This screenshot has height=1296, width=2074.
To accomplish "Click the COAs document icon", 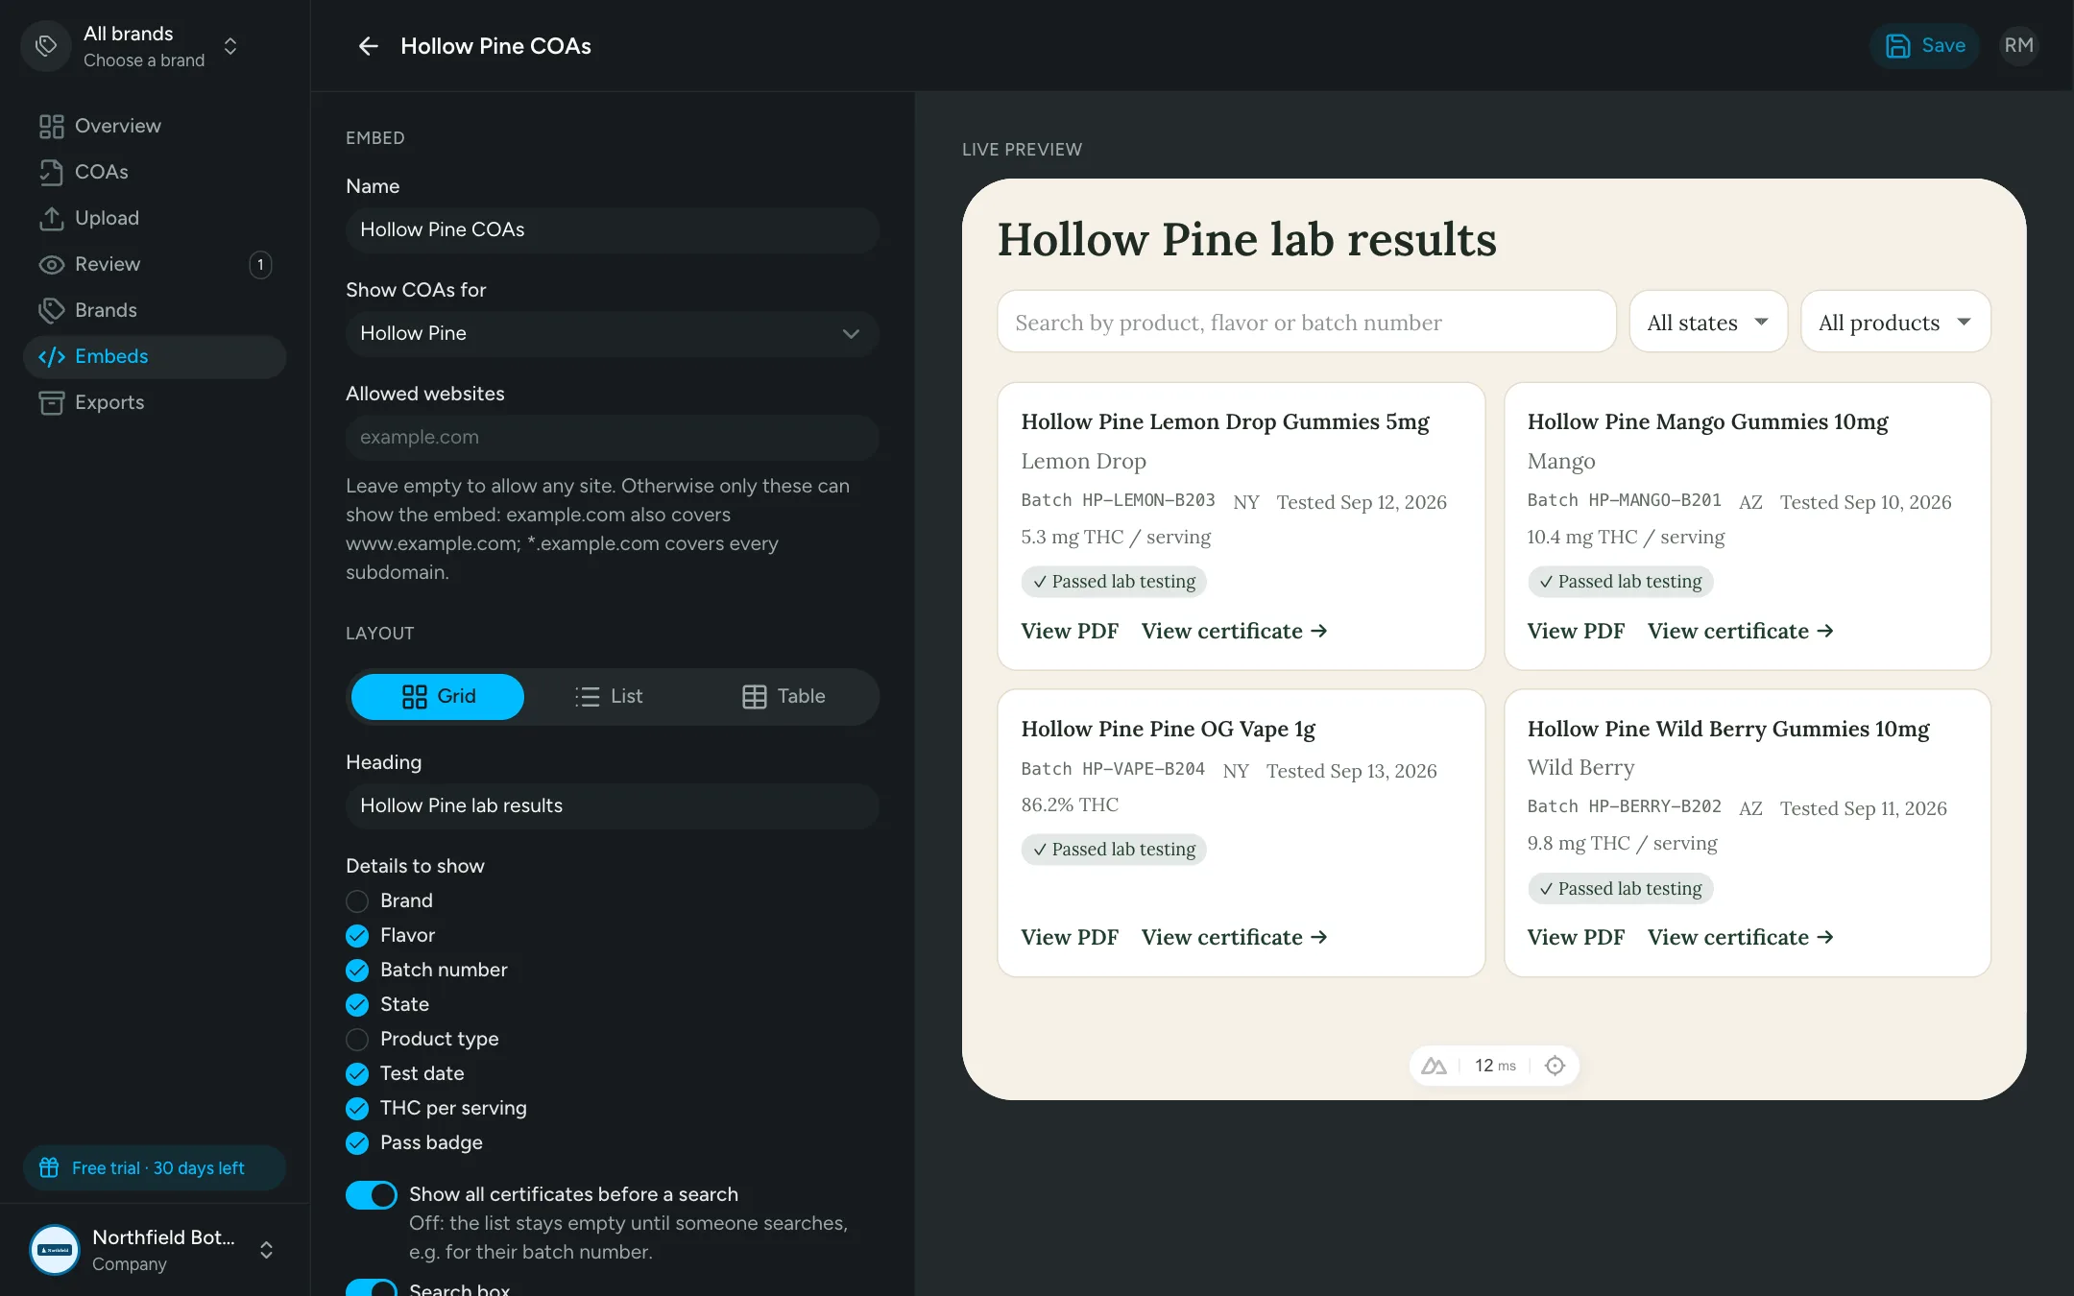I will (51, 173).
